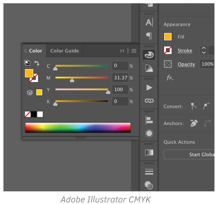
Task: Click the K percentage value field
Action: (120, 101)
